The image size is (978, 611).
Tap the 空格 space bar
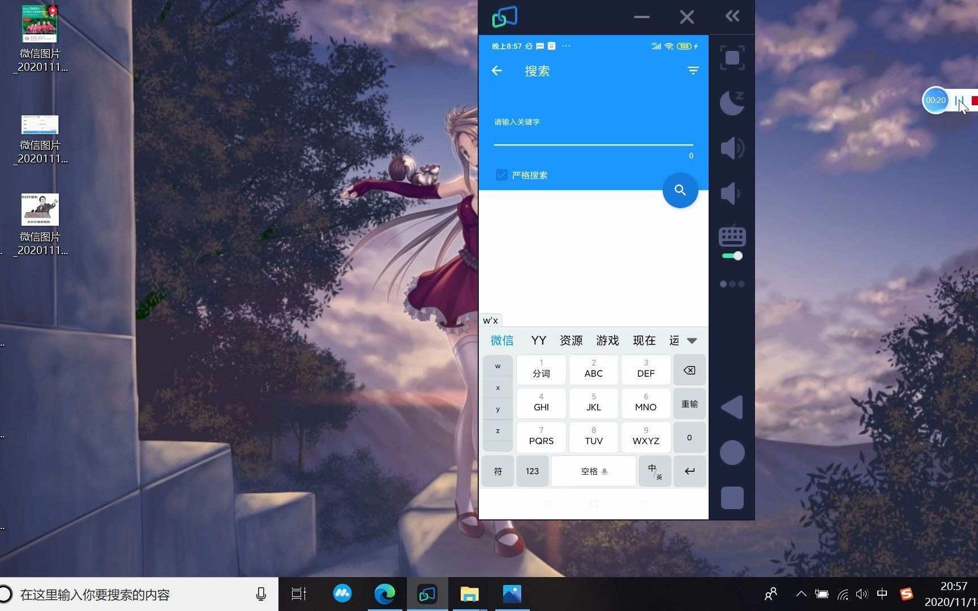[594, 471]
